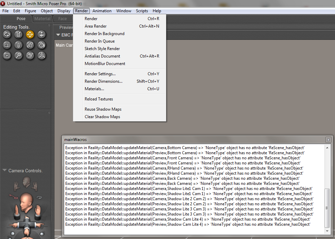Open Render Dimensions dialog
This screenshot has height=239, width=335.
(x=120, y=81)
